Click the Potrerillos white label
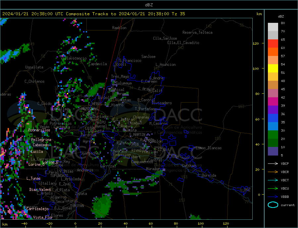Screen dimensions: 298x228 (x=39, y=130)
